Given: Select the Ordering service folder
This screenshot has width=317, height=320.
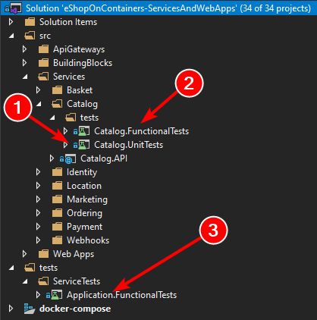Looking at the screenshot, I should pyautogui.click(x=84, y=213).
